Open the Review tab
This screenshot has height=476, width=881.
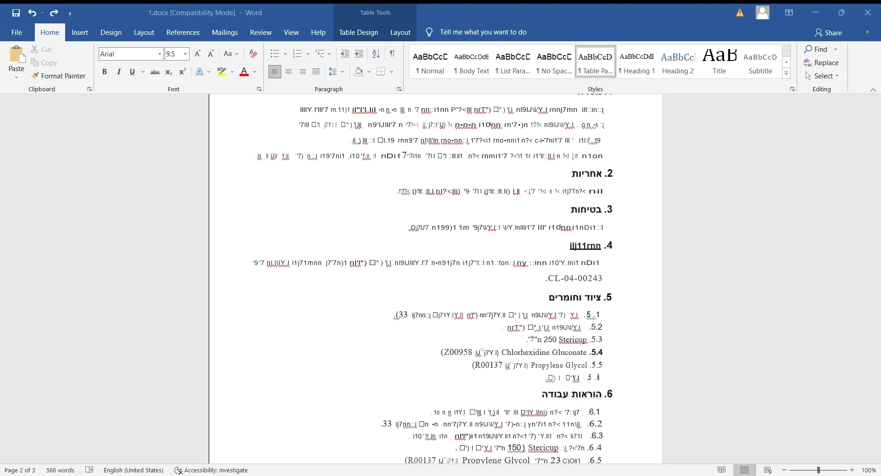click(x=261, y=33)
